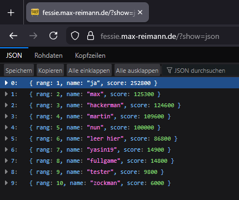Show site security info via the padlock
239x200 pixels.
(x=91, y=36)
